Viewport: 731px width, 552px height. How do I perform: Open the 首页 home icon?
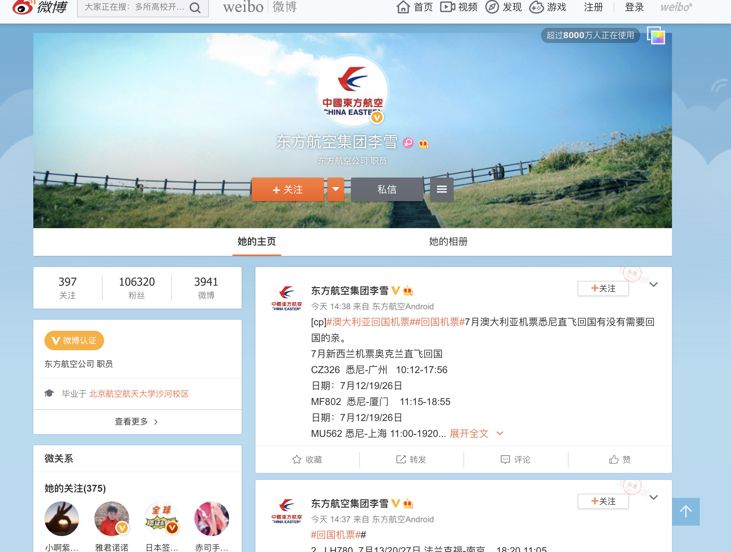[x=403, y=7]
